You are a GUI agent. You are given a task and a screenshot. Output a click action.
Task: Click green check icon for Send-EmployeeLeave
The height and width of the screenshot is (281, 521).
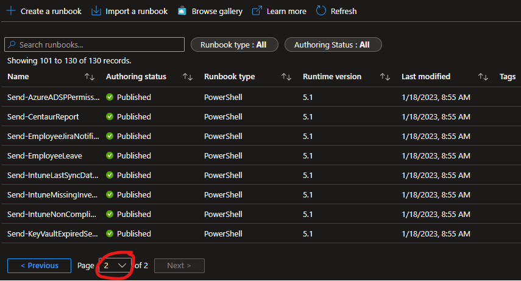click(110, 155)
